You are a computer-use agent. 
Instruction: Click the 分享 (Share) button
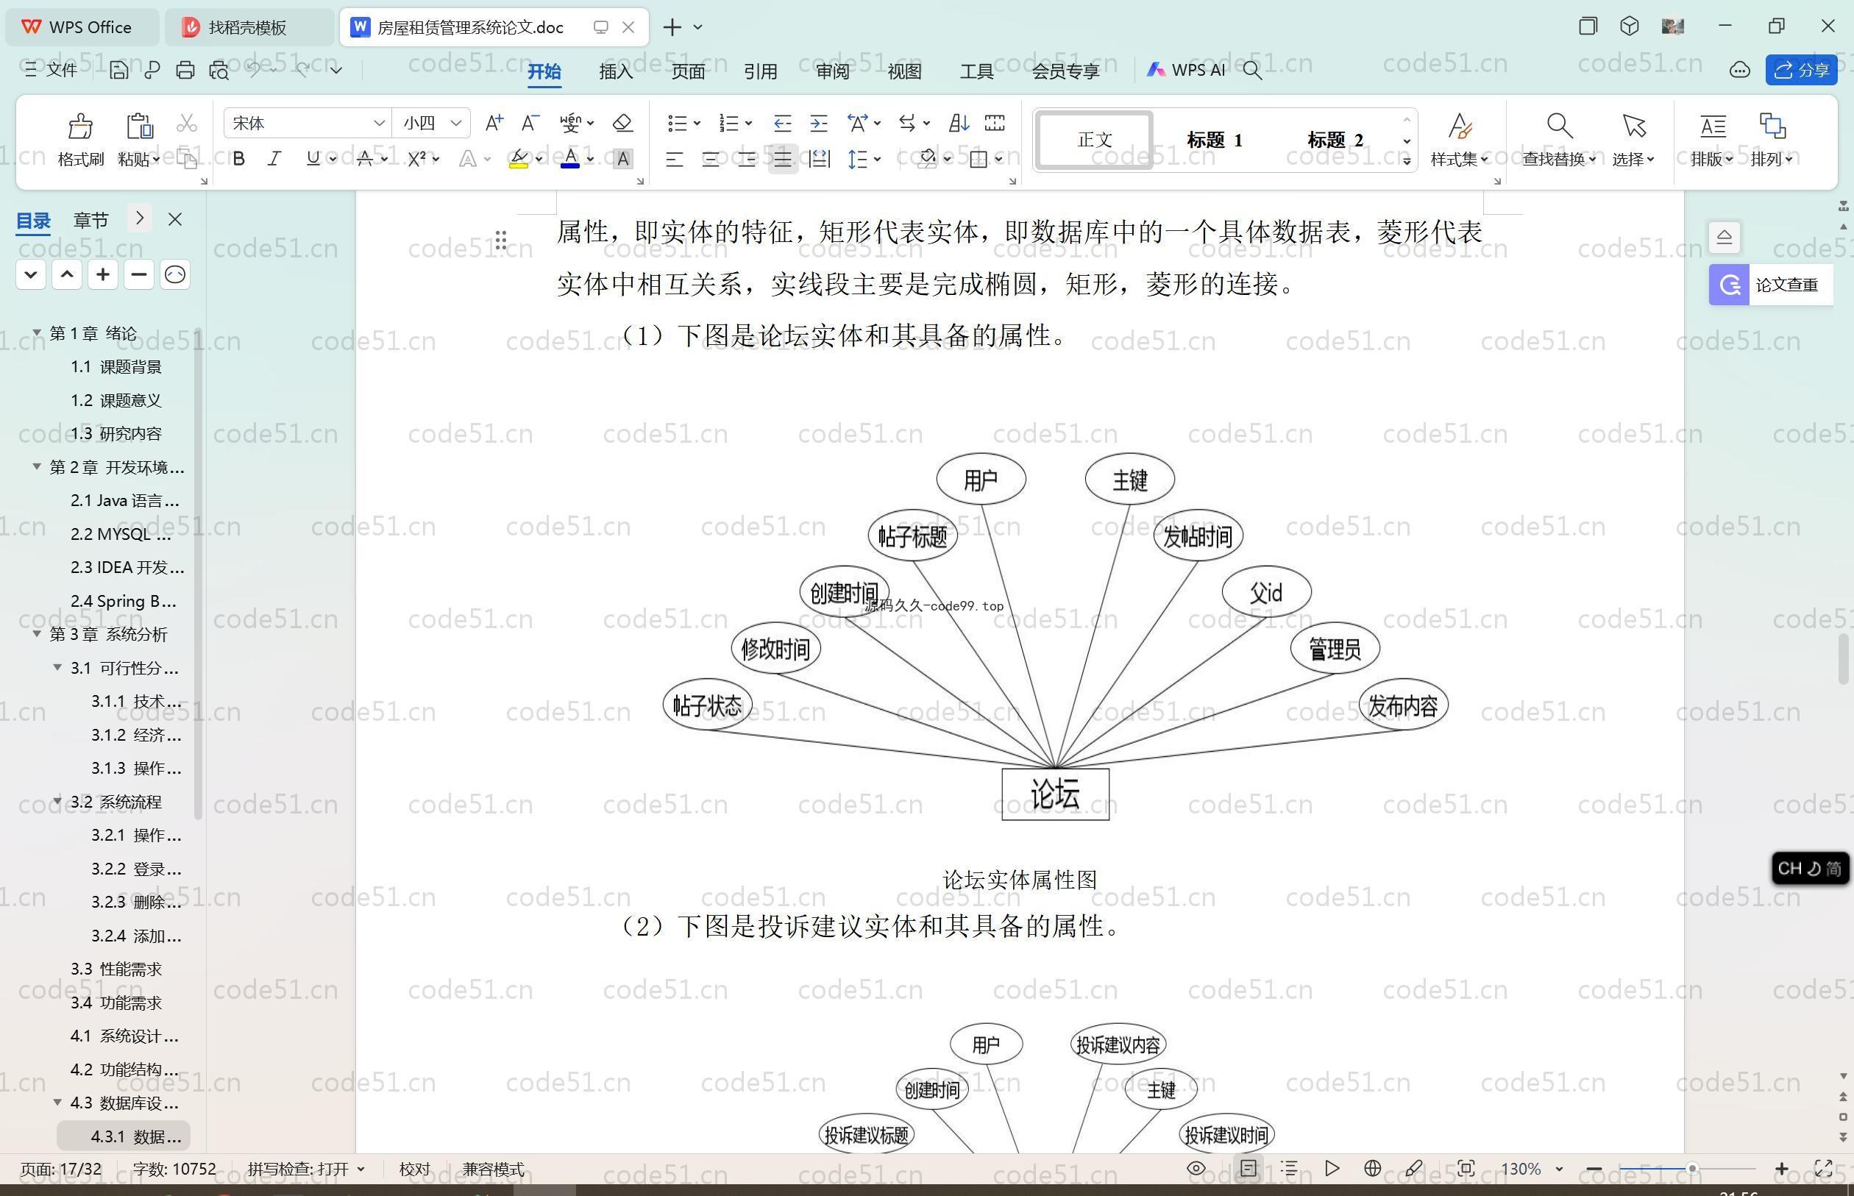click(x=1801, y=70)
